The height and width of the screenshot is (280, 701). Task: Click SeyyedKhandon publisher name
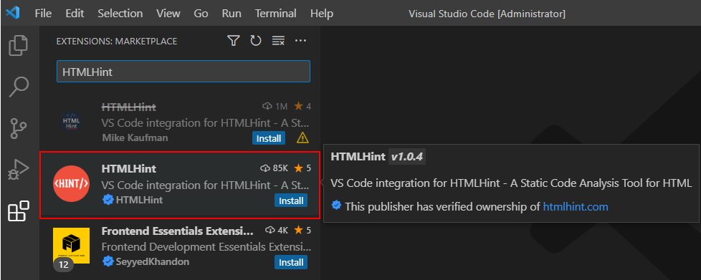[x=153, y=261]
